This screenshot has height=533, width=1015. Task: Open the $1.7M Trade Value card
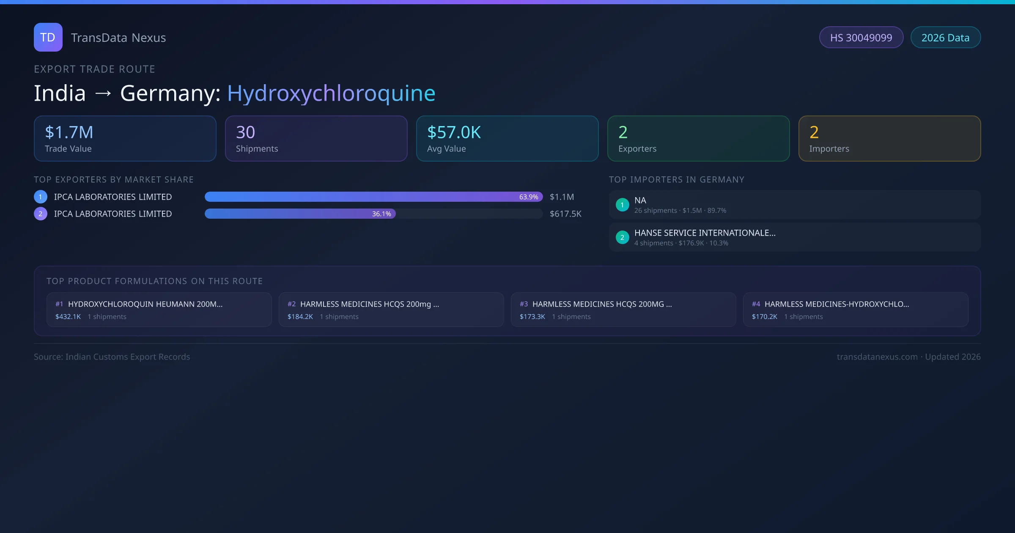tap(125, 139)
